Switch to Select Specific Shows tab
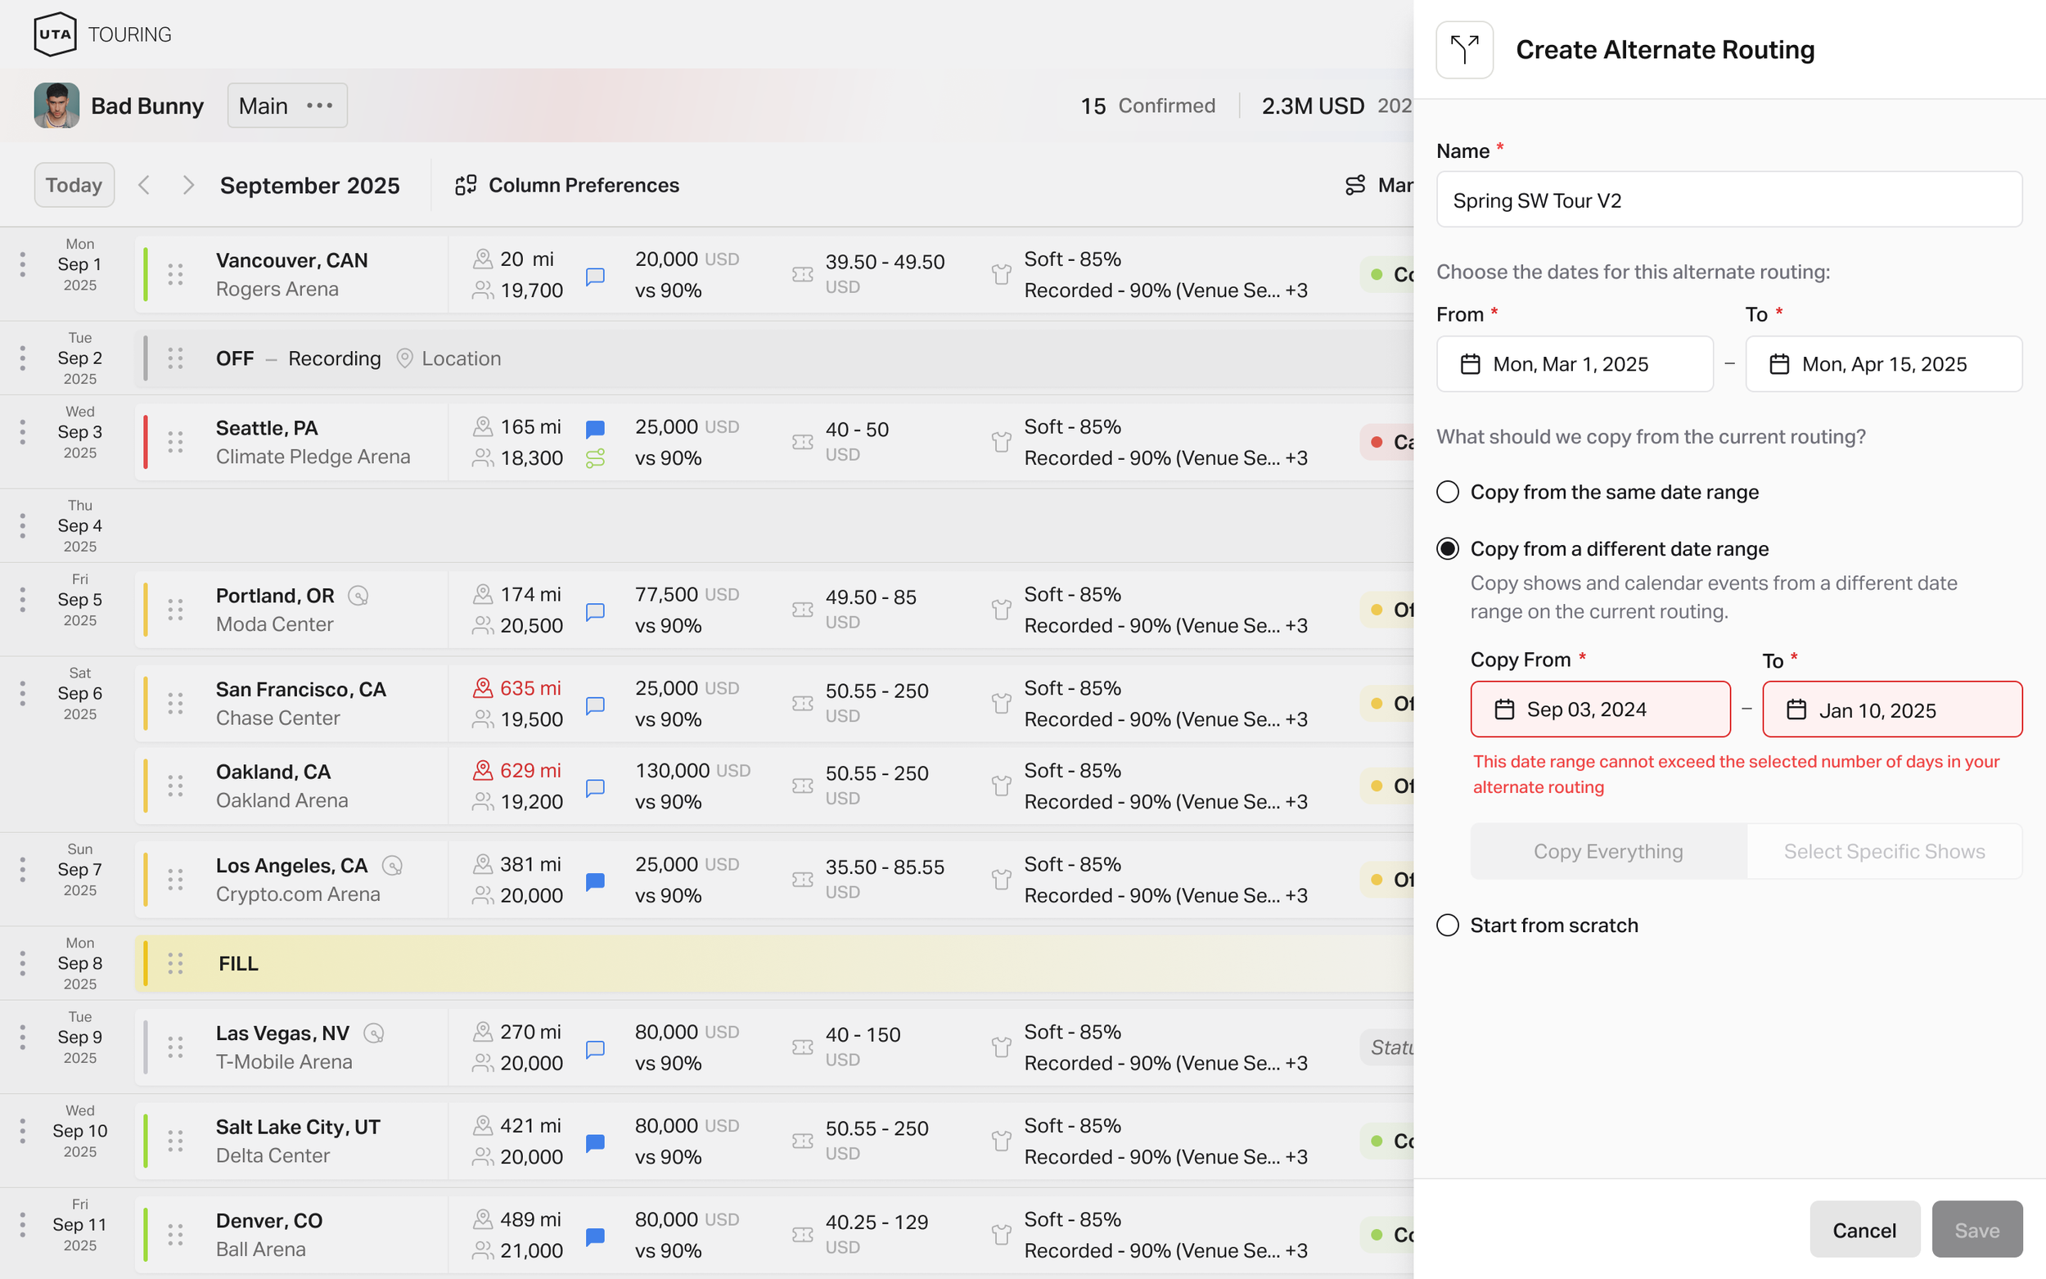This screenshot has width=2046, height=1279. click(1884, 852)
